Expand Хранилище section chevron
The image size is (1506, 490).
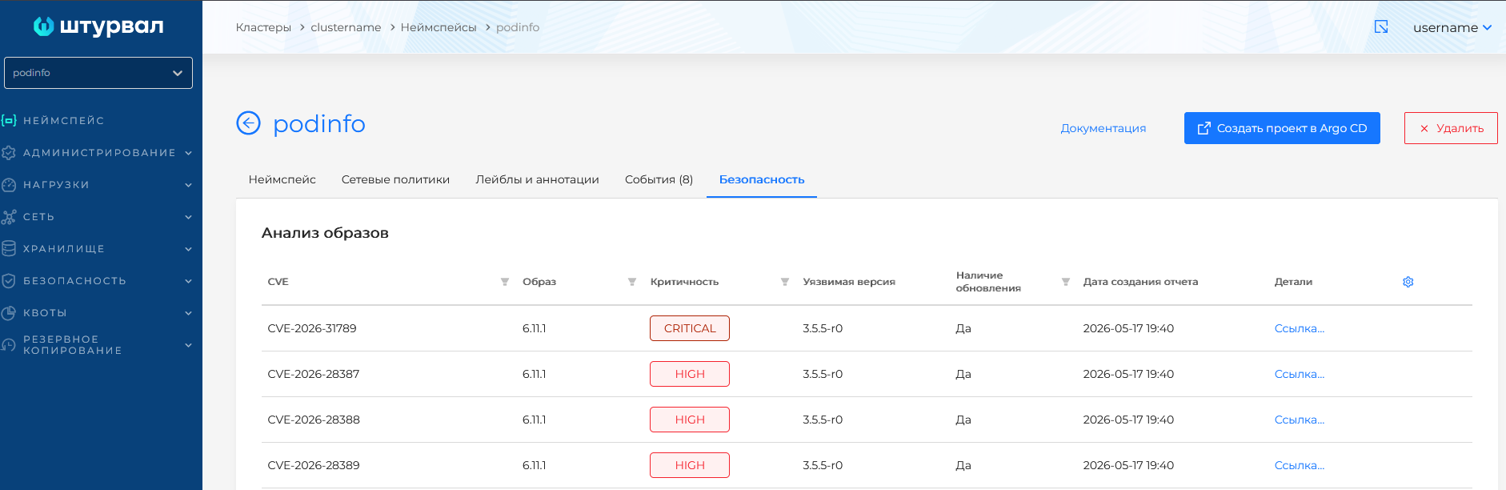point(189,249)
